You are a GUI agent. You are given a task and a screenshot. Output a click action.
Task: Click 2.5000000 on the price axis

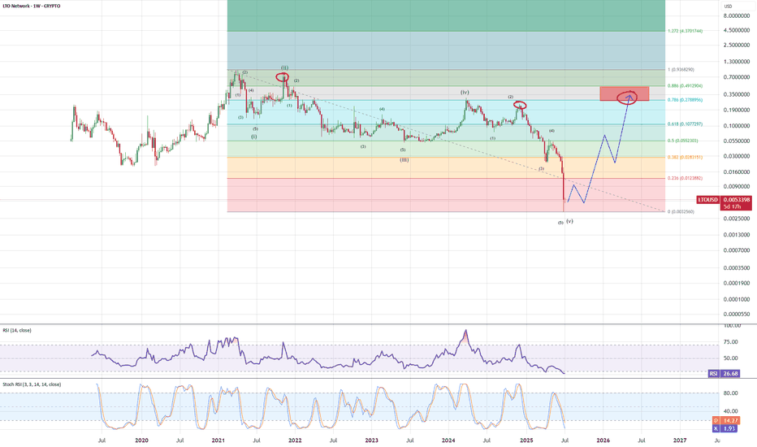(737, 45)
